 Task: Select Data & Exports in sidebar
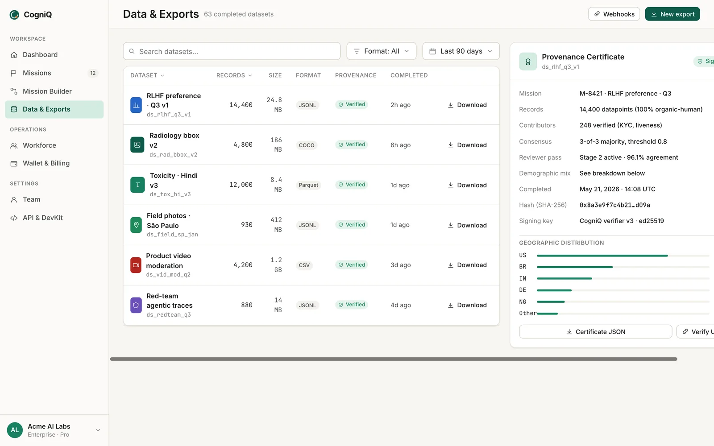[54, 109]
